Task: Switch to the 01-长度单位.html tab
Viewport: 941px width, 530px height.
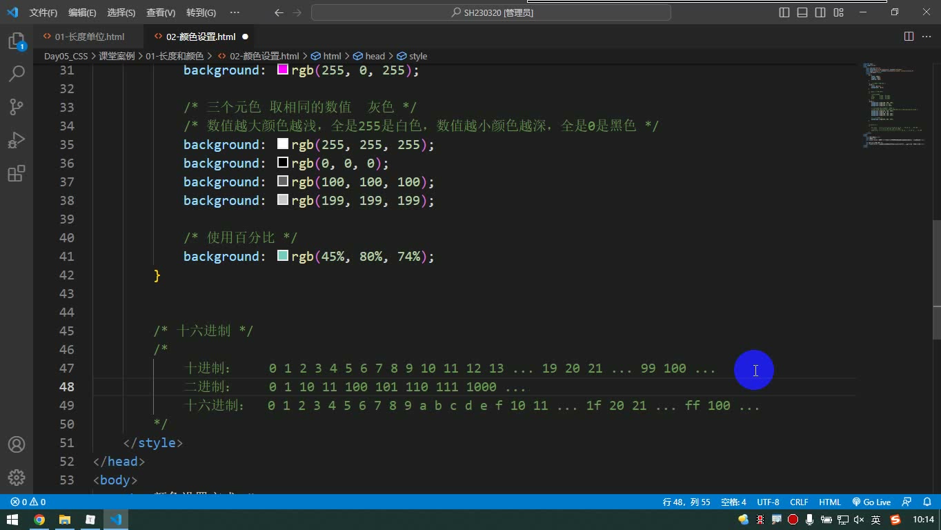Action: tap(89, 37)
